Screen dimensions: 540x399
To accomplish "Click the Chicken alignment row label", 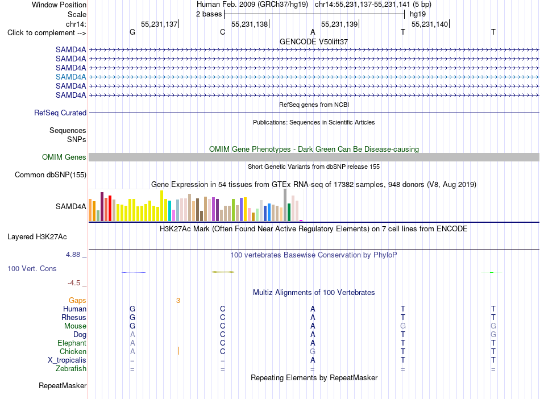I will point(73,351).
